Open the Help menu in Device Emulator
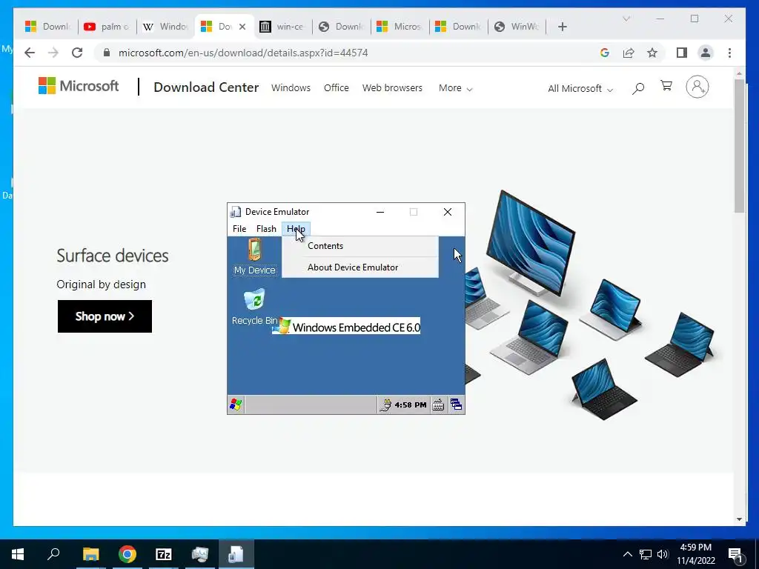This screenshot has width=759, height=569. point(296,229)
